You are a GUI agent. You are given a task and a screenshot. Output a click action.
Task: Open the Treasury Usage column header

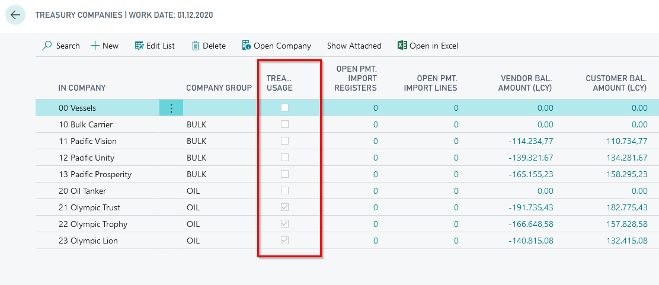click(279, 83)
